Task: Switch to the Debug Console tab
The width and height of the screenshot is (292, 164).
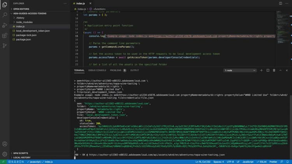Action: (x=97, y=70)
